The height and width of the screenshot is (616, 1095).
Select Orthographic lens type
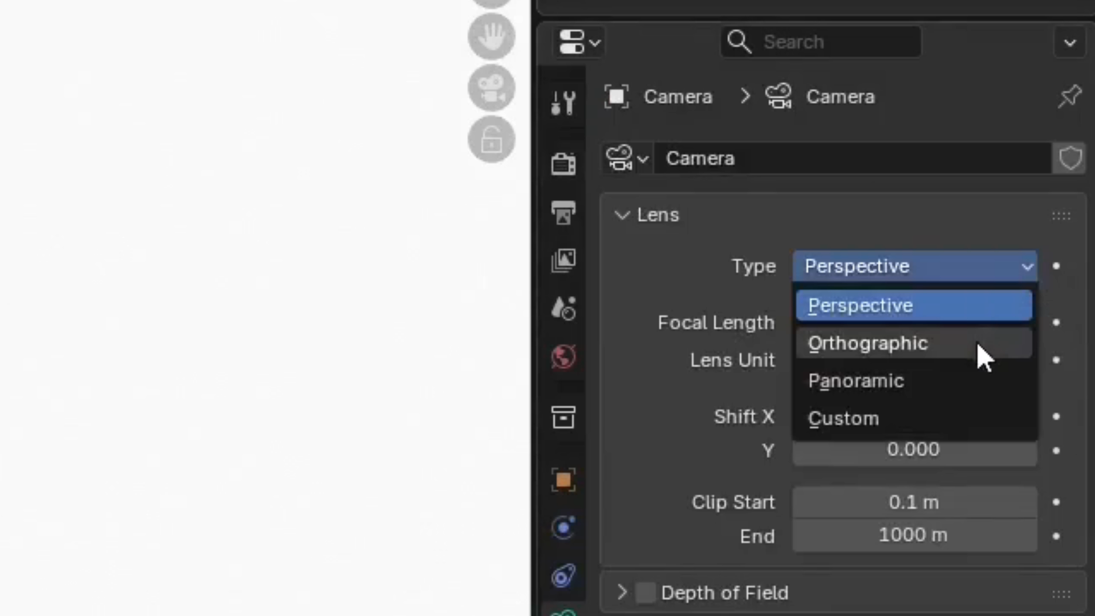click(x=914, y=343)
